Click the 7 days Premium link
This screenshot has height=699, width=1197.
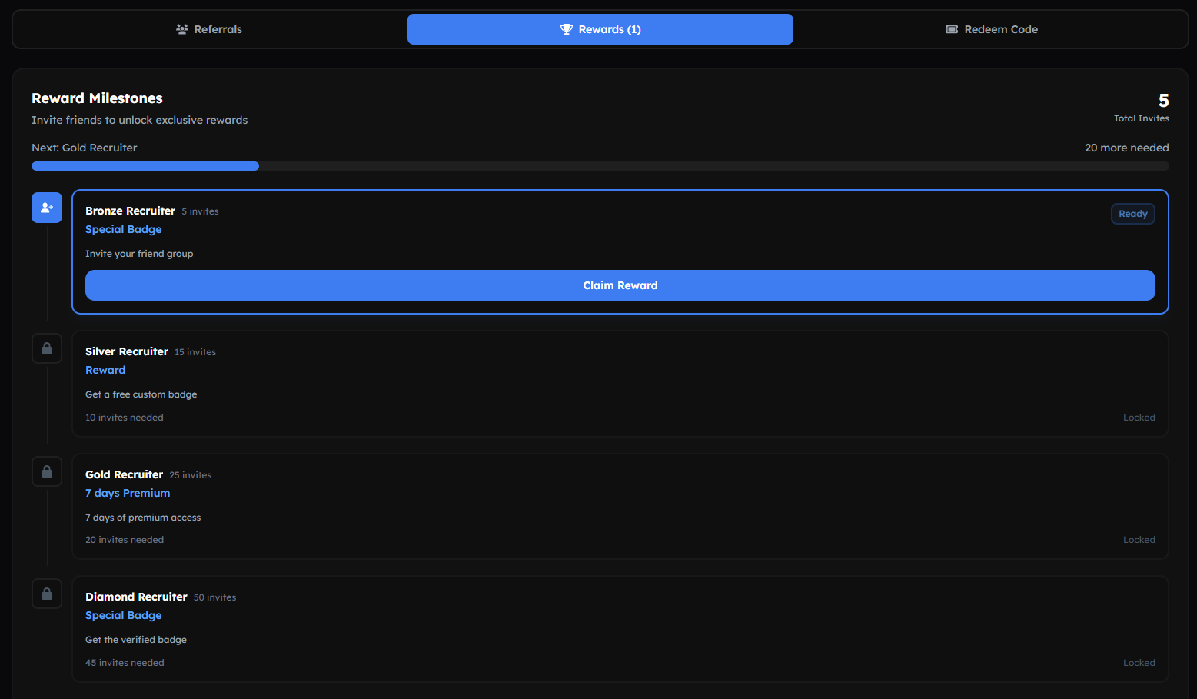click(128, 493)
